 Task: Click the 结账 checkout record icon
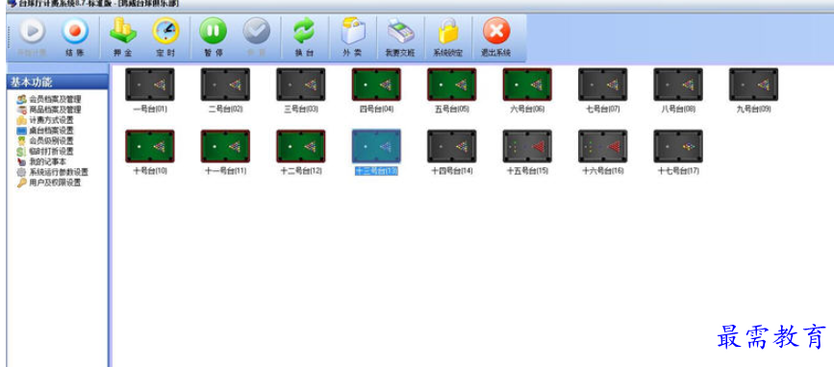click(75, 31)
